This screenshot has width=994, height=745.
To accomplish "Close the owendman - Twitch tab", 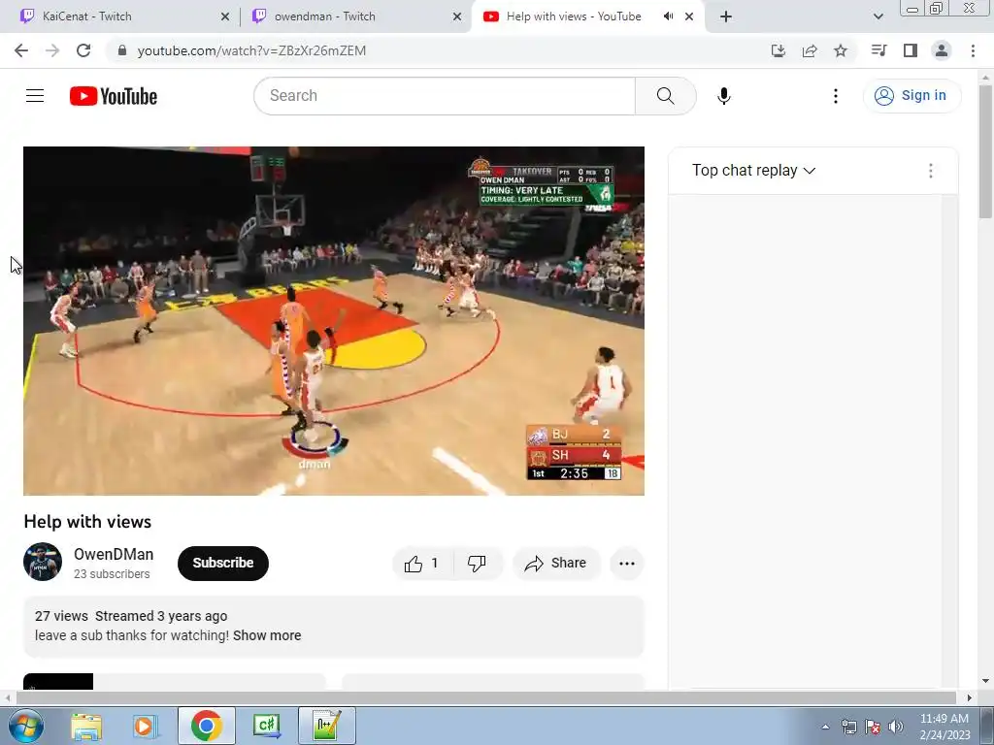I will pos(457,17).
